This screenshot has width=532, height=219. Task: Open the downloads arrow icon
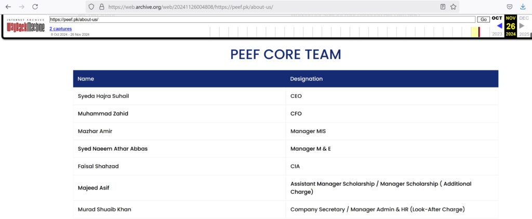pyautogui.click(x=523, y=7)
